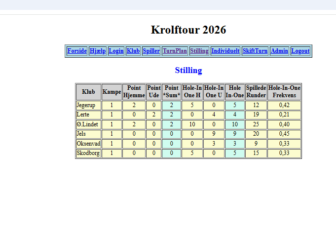Click the Point *Sum* column header
The width and height of the screenshot is (336, 228).
[172, 92]
